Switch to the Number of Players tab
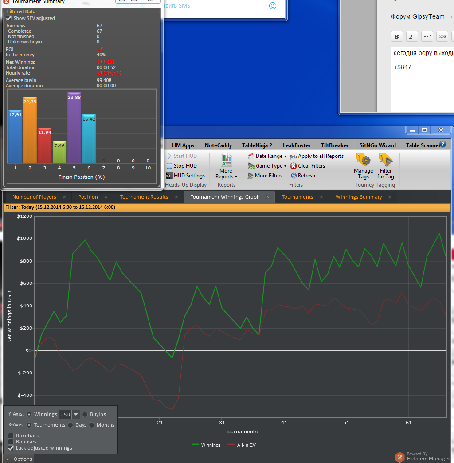The image size is (454, 463). pyautogui.click(x=34, y=197)
